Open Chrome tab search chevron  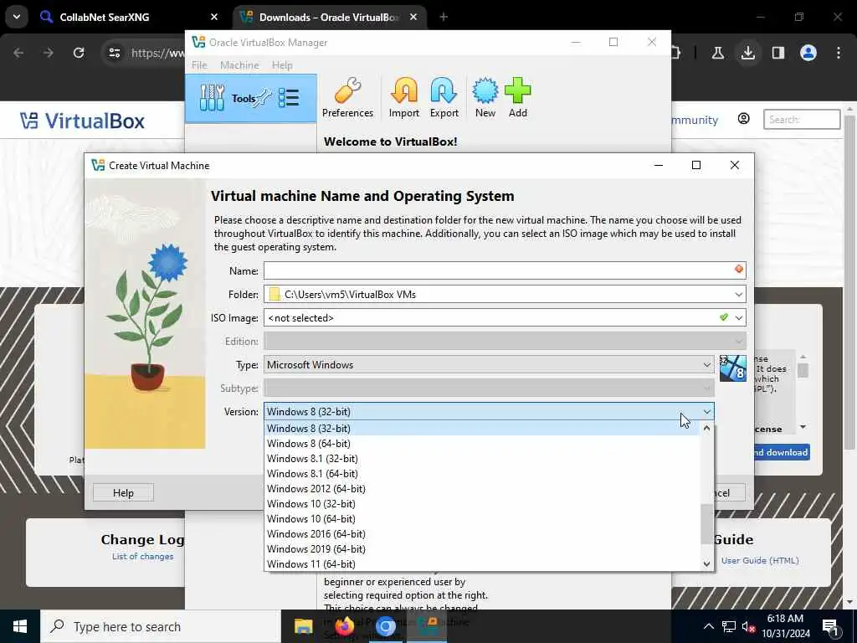(x=17, y=17)
